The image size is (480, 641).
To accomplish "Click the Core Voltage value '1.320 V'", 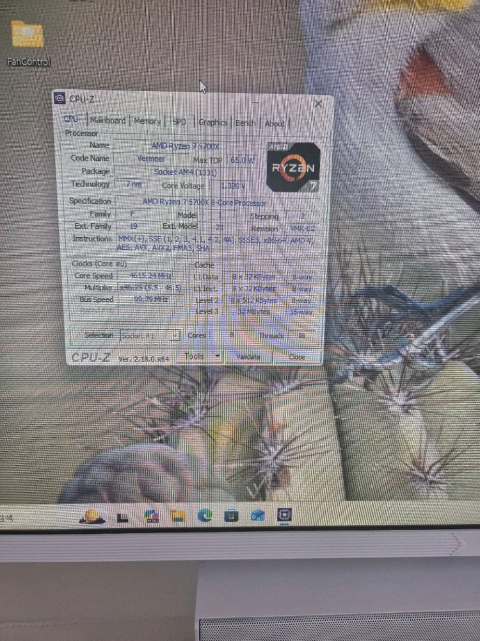I will tap(233, 186).
